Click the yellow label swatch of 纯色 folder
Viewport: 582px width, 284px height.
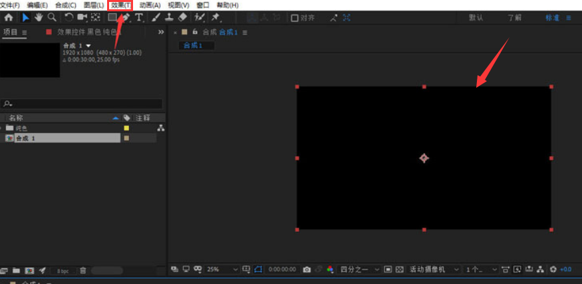pos(126,128)
